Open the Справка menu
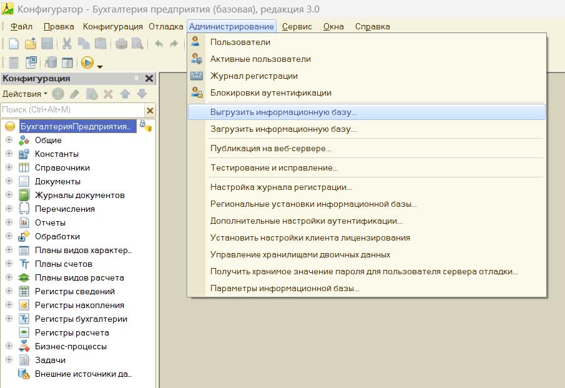 pos(372,27)
